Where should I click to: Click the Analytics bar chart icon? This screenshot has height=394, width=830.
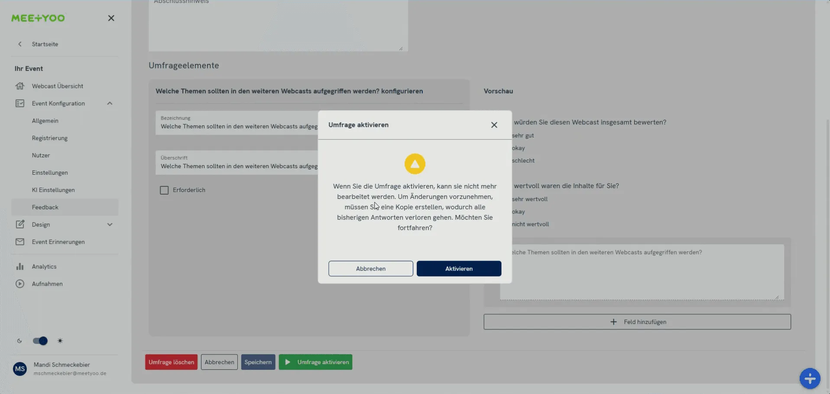click(20, 266)
